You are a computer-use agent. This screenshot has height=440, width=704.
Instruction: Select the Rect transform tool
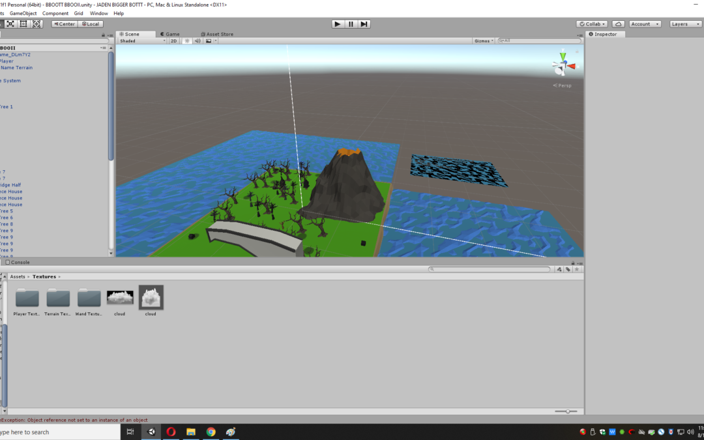point(23,24)
